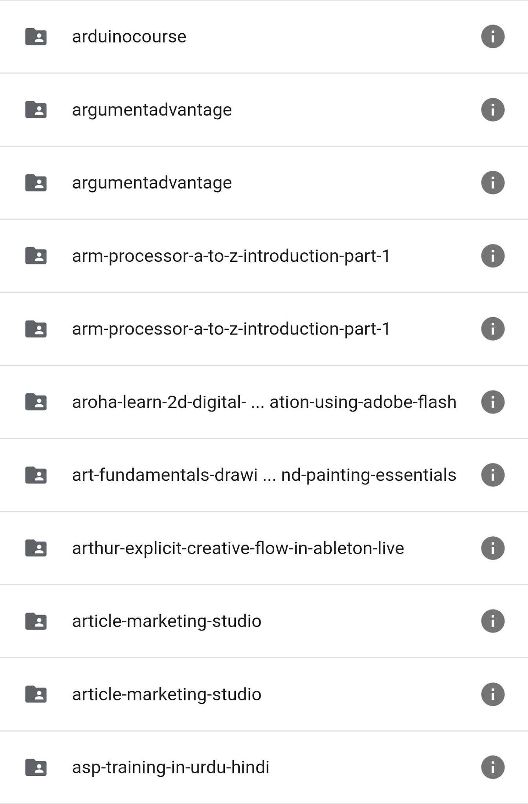View info for art-fundamentals-drawing folder
This screenshot has width=528, height=804.
coord(493,475)
